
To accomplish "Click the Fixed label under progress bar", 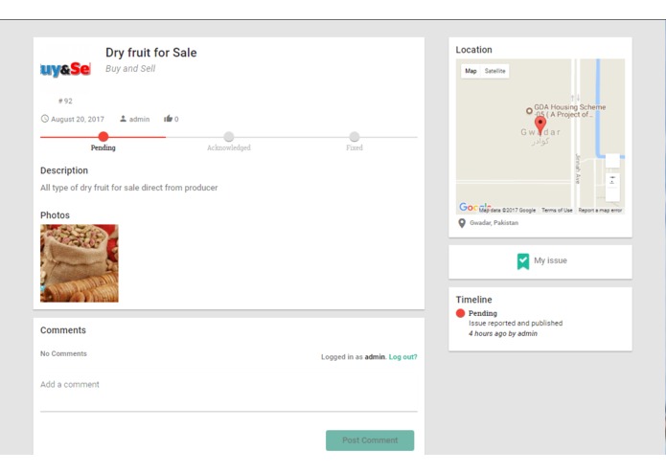I will (355, 147).
